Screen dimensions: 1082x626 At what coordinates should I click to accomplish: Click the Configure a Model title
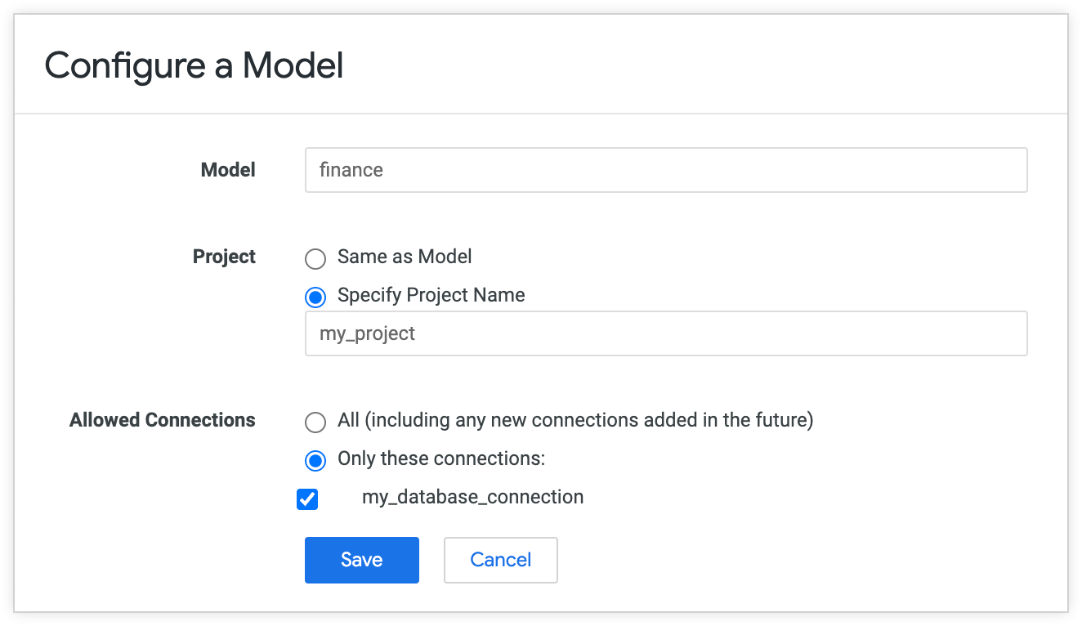click(194, 65)
